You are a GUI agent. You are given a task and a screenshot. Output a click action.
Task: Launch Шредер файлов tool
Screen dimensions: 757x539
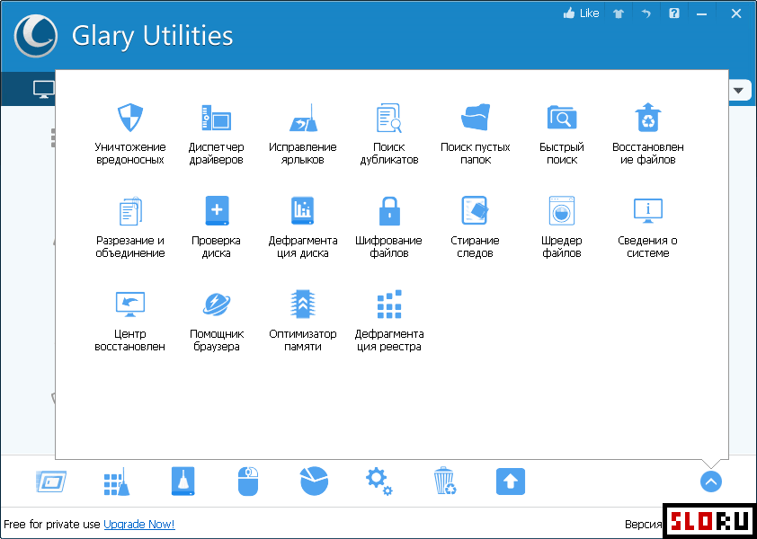click(562, 226)
